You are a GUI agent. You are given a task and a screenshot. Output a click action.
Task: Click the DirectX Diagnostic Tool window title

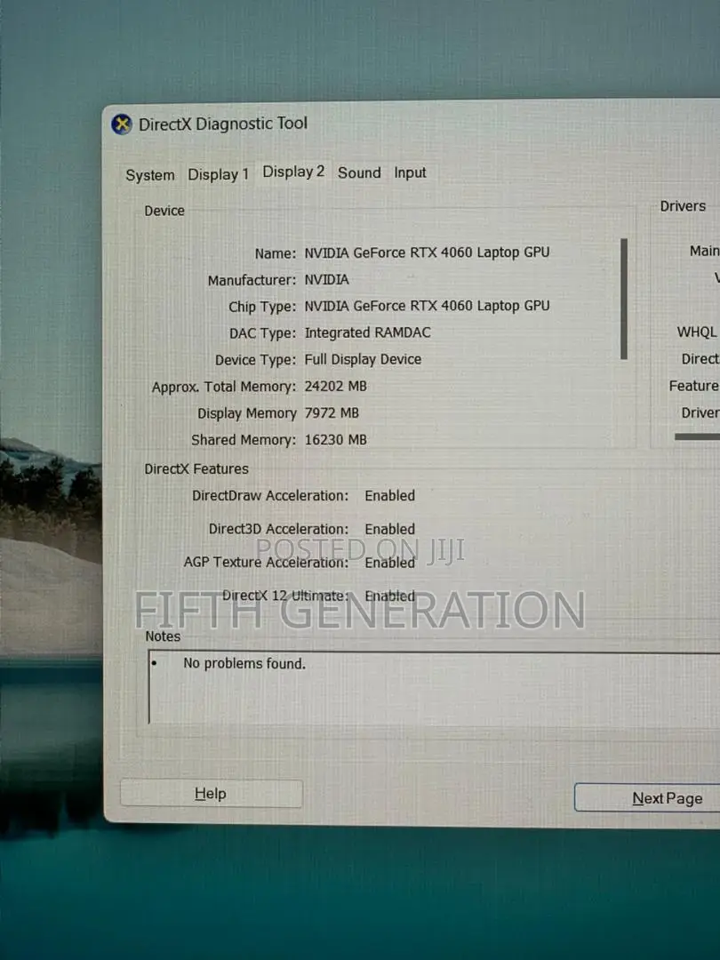click(223, 124)
